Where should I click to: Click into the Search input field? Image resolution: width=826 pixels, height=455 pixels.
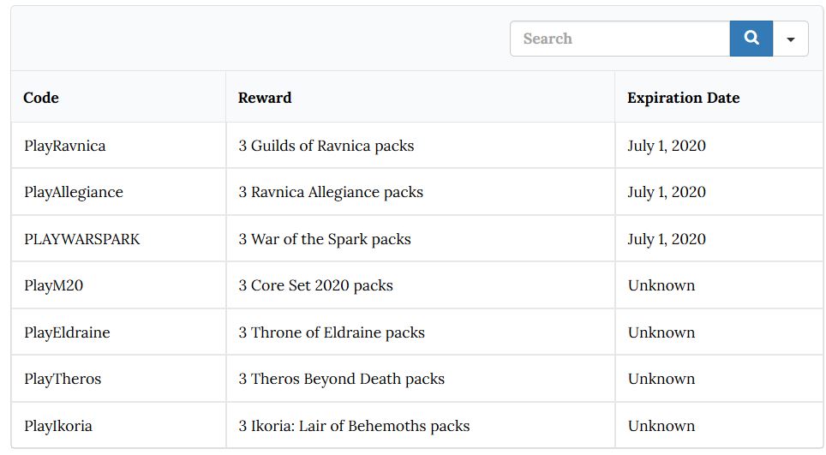619,39
